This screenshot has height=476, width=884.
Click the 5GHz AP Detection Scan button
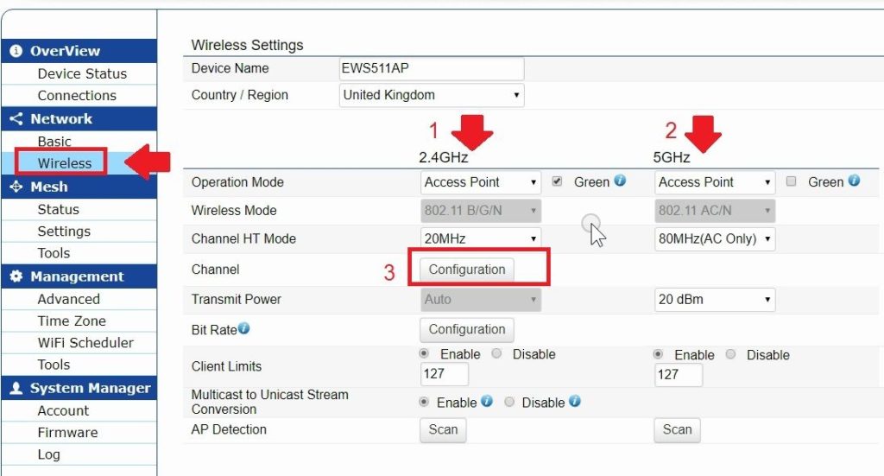[677, 430]
